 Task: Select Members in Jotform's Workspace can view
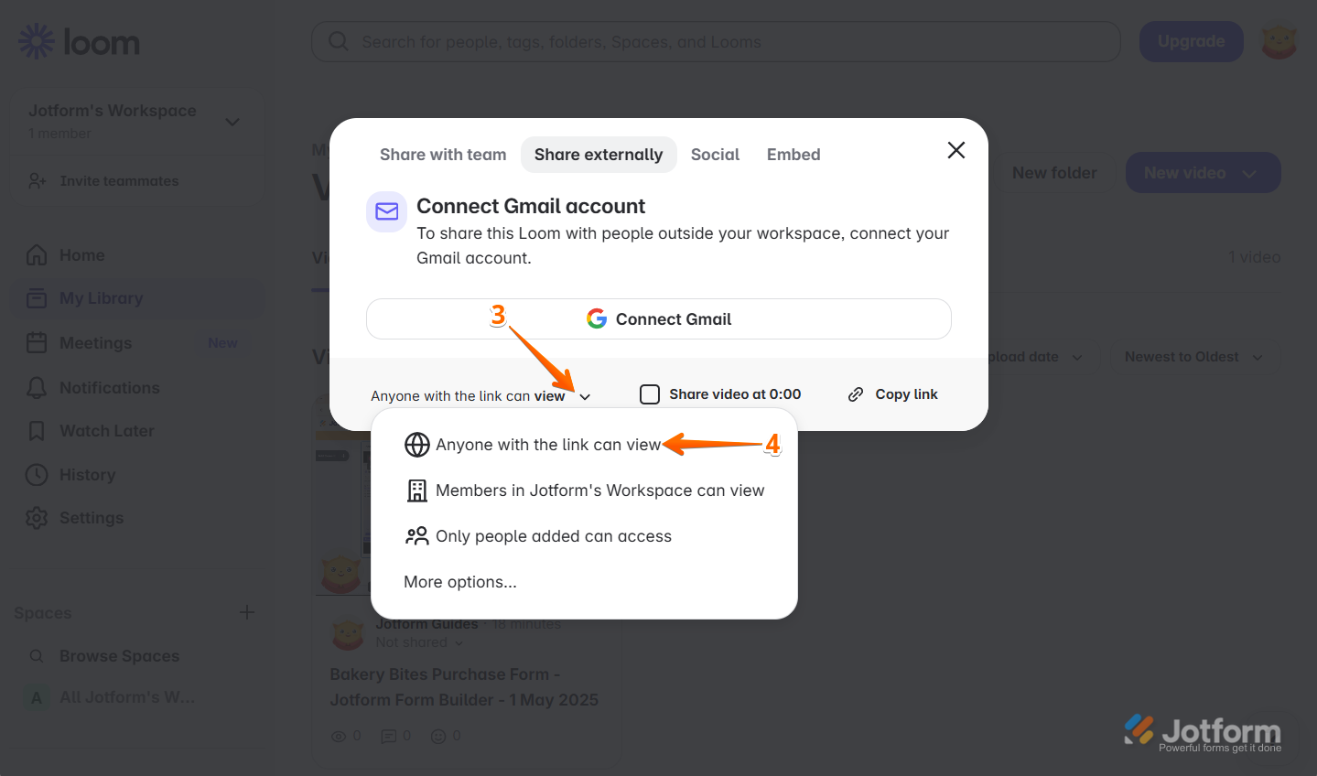click(x=584, y=490)
